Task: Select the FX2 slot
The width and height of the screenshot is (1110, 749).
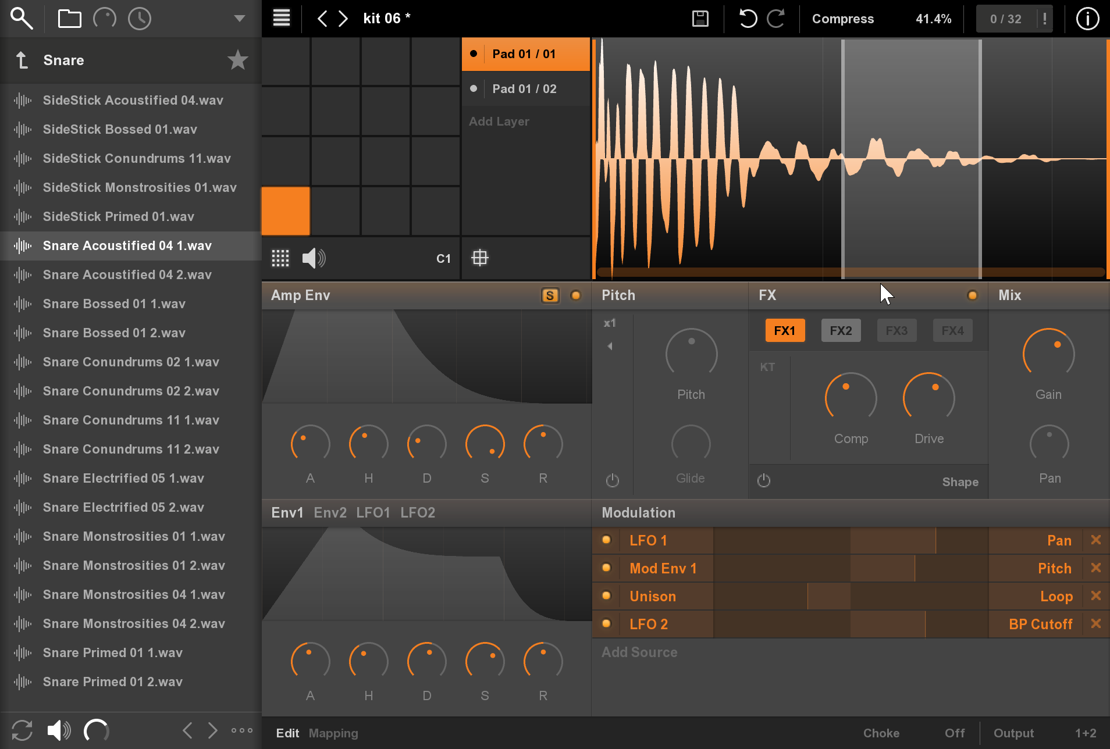Action: 841,331
